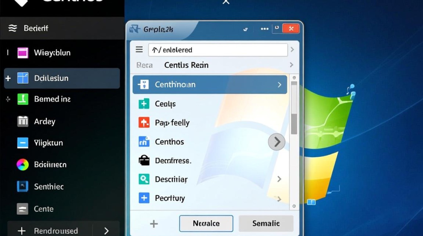Click the Reca breadcrumb label

tap(144, 65)
